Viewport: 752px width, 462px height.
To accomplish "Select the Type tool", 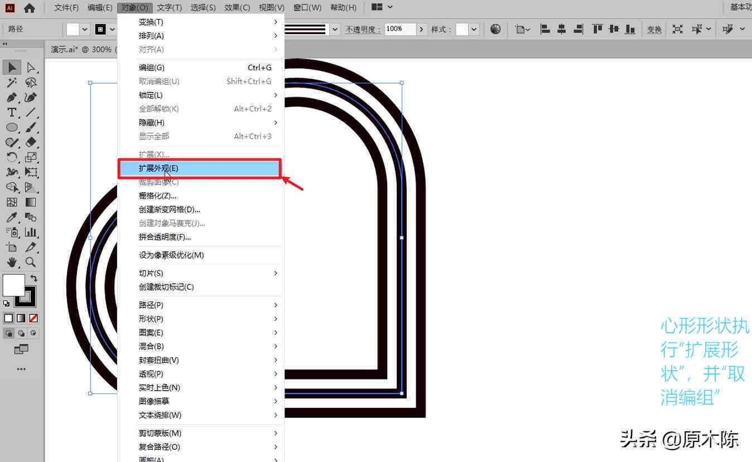I will click(12, 113).
